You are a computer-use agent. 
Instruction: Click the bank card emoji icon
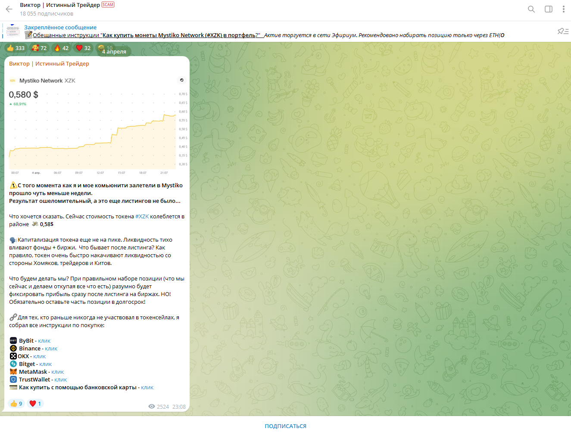(13, 387)
